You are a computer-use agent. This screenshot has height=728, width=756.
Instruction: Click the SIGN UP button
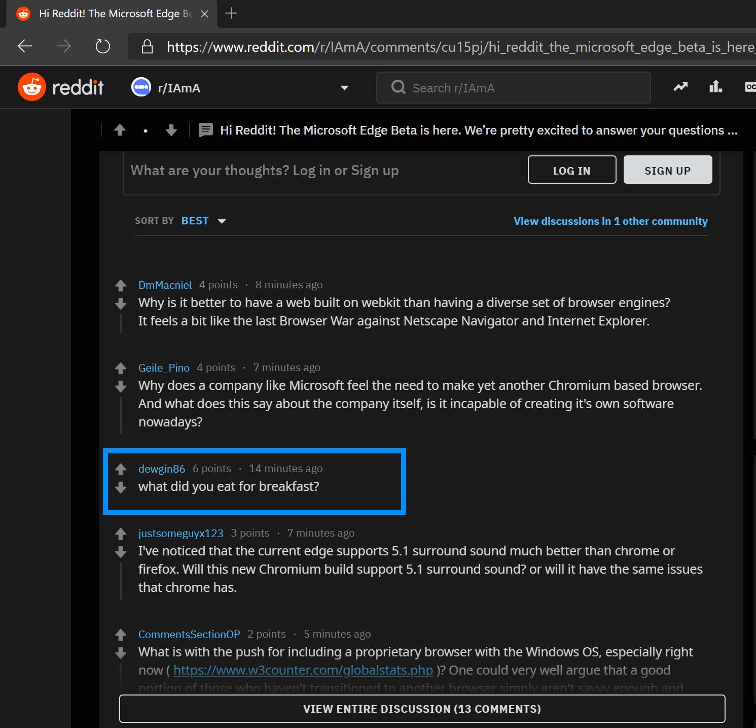pyautogui.click(x=668, y=170)
